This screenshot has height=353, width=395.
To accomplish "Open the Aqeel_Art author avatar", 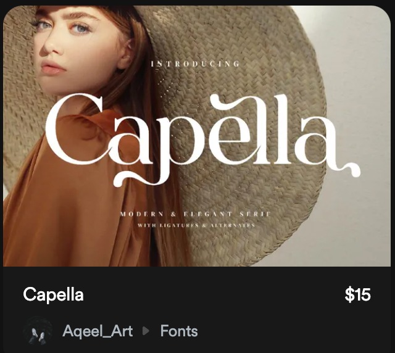I will pos(38,331).
